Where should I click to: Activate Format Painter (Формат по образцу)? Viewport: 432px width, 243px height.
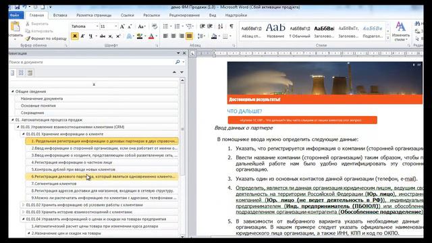pyautogui.click(x=46, y=38)
